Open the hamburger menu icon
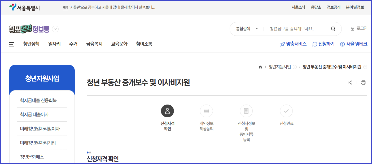372x164 pixels. (x=12, y=44)
